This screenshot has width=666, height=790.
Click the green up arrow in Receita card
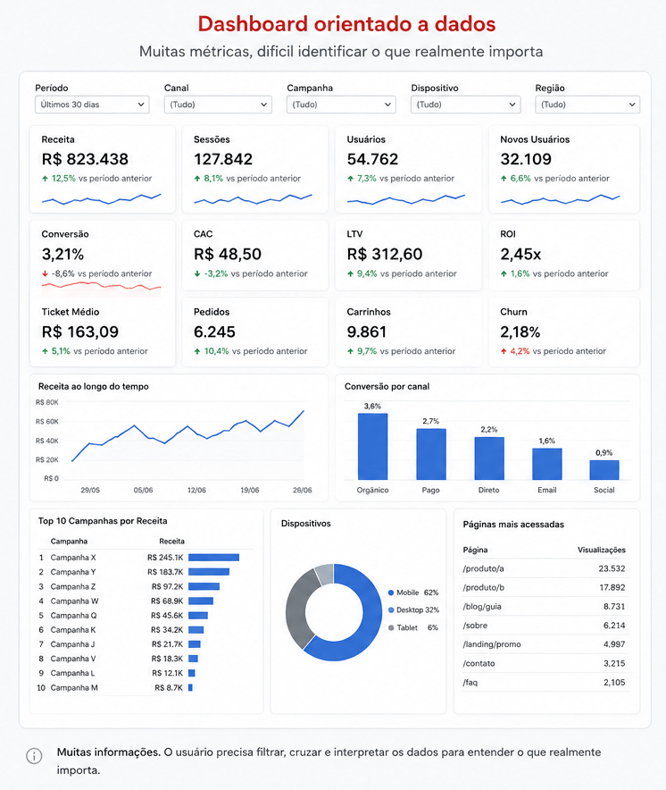[x=45, y=179]
